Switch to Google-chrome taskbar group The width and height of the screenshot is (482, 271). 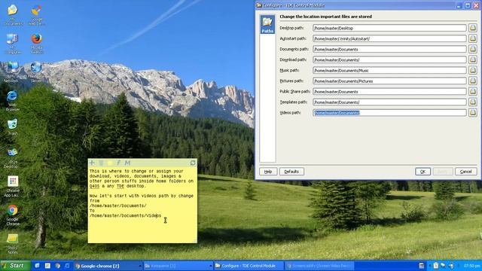click(x=108, y=266)
